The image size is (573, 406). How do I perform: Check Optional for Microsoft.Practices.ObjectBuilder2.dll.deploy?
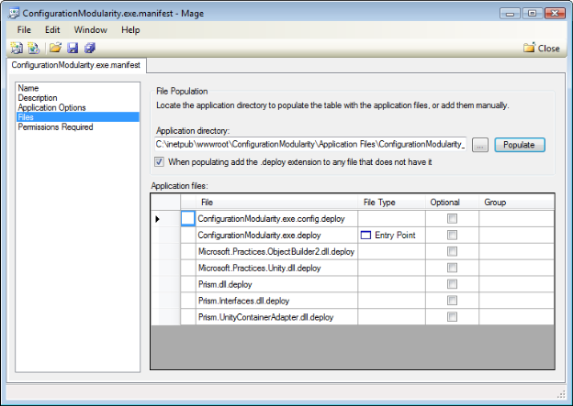coord(452,251)
